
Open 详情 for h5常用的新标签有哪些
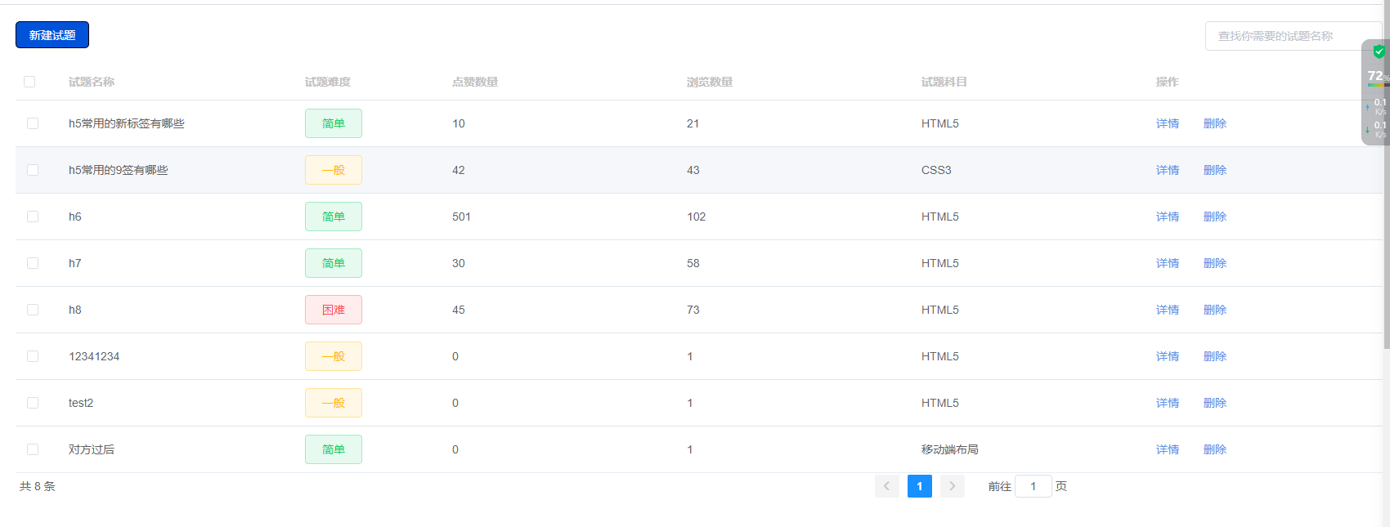(x=1167, y=123)
